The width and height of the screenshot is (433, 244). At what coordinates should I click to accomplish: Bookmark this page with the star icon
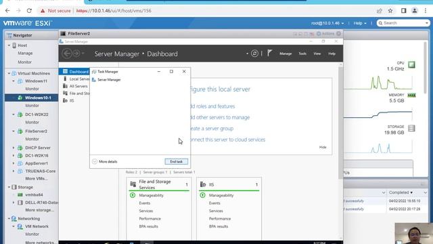click(x=390, y=11)
